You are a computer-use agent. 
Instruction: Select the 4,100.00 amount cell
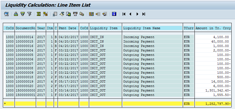213,37
